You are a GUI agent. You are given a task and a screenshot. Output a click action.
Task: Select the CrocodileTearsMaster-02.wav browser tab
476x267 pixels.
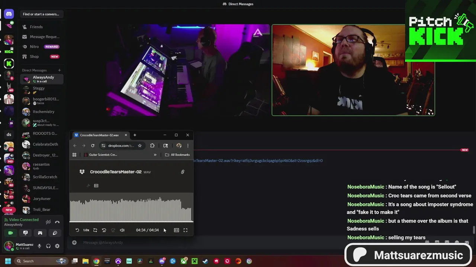coord(101,135)
